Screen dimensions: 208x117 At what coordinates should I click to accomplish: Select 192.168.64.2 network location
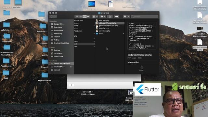[x=58, y=67]
